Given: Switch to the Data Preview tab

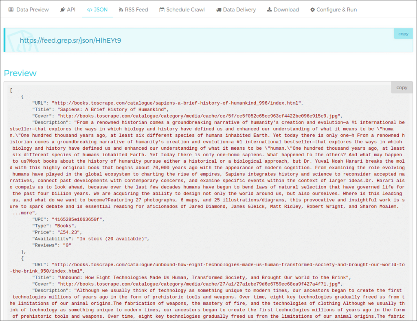Looking at the screenshot, I should 29,10.
